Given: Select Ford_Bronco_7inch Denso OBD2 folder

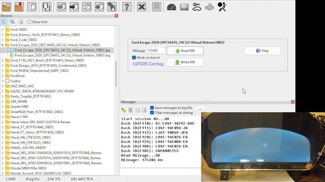Looking at the screenshot, I should (x=45, y=35).
